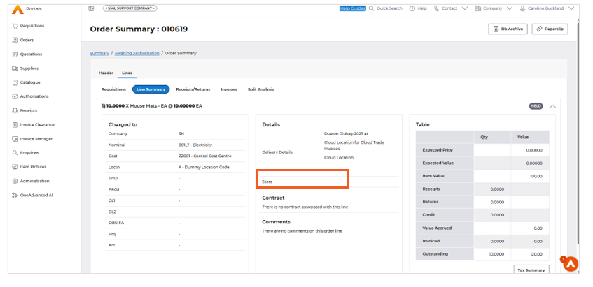Click the HELD status badge
The width and height of the screenshot is (593, 287).
click(536, 106)
